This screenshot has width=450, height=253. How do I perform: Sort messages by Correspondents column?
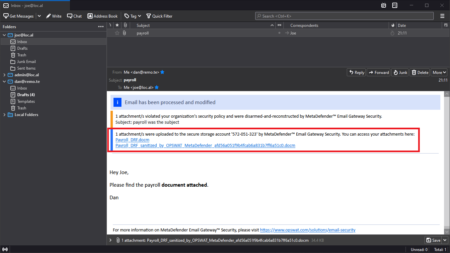(x=336, y=25)
